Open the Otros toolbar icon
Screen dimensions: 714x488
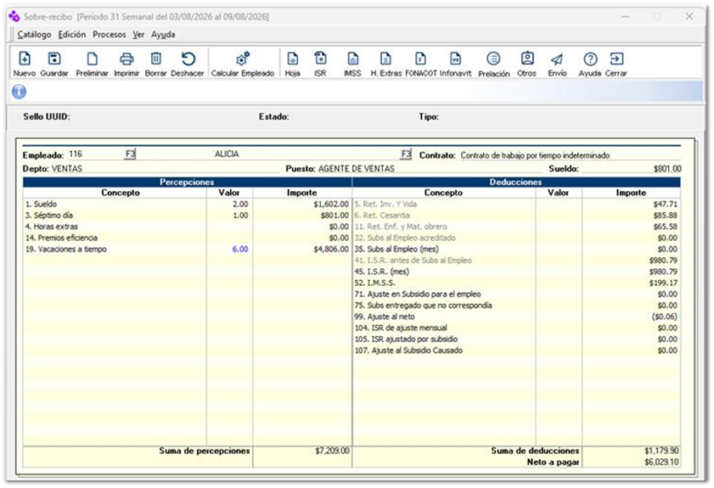click(527, 59)
